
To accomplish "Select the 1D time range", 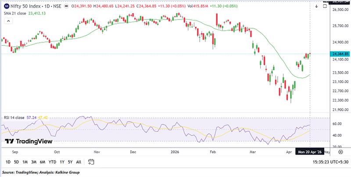I will (8, 162).
